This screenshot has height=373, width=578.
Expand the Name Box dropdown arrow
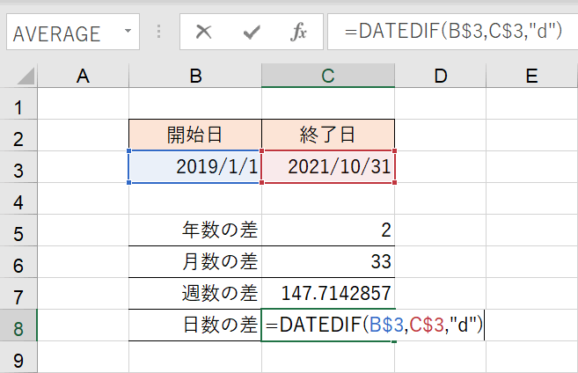(x=128, y=31)
